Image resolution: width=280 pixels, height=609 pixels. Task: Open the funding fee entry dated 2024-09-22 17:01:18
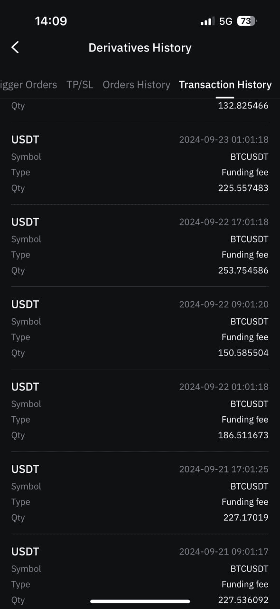tap(140, 246)
